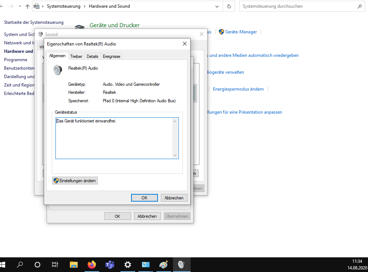Click the control panel icon in address bar
368x272 pixels.
(36, 7)
